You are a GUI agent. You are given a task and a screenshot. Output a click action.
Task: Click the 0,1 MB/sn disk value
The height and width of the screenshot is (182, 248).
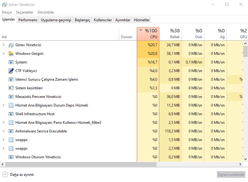tap(194, 62)
